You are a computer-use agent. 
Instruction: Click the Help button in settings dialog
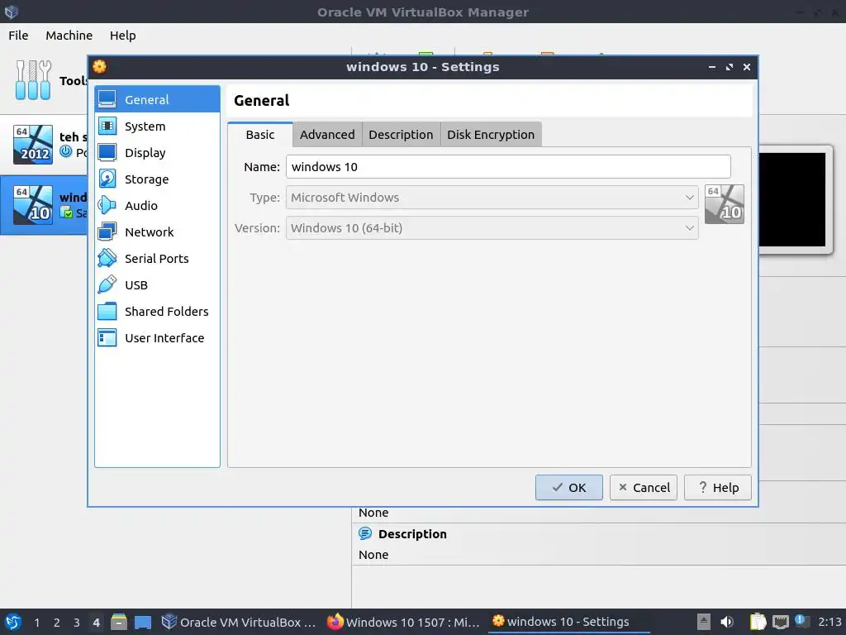click(x=718, y=488)
